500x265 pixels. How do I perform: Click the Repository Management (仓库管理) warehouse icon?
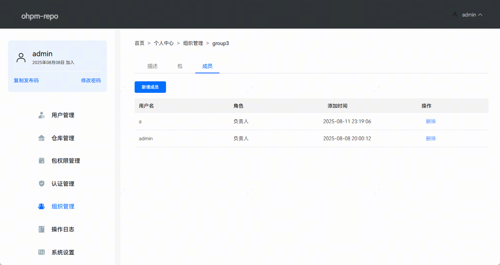point(41,138)
